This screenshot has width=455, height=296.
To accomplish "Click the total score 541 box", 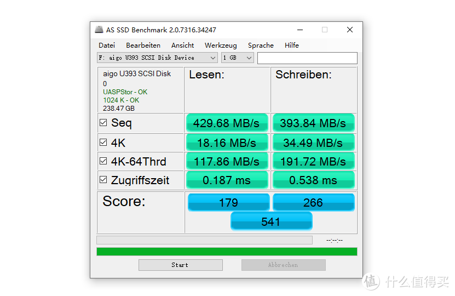I will coord(271,221).
